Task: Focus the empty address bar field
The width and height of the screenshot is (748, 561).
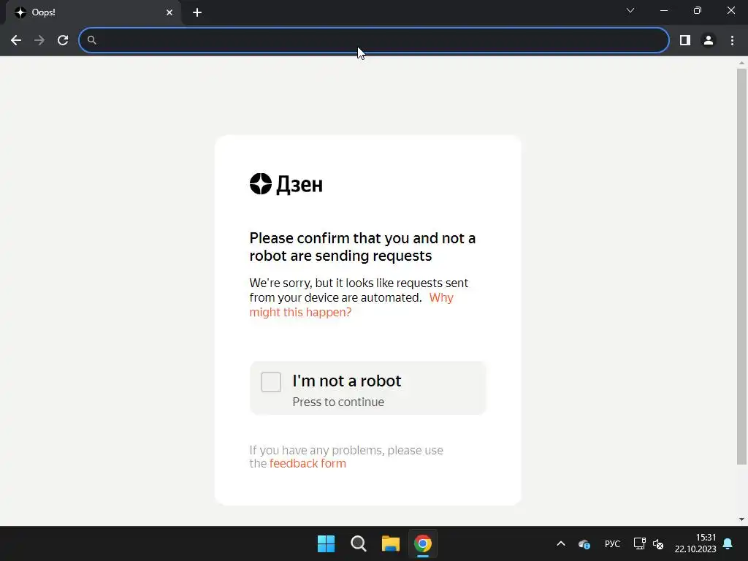Action: (373, 41)
